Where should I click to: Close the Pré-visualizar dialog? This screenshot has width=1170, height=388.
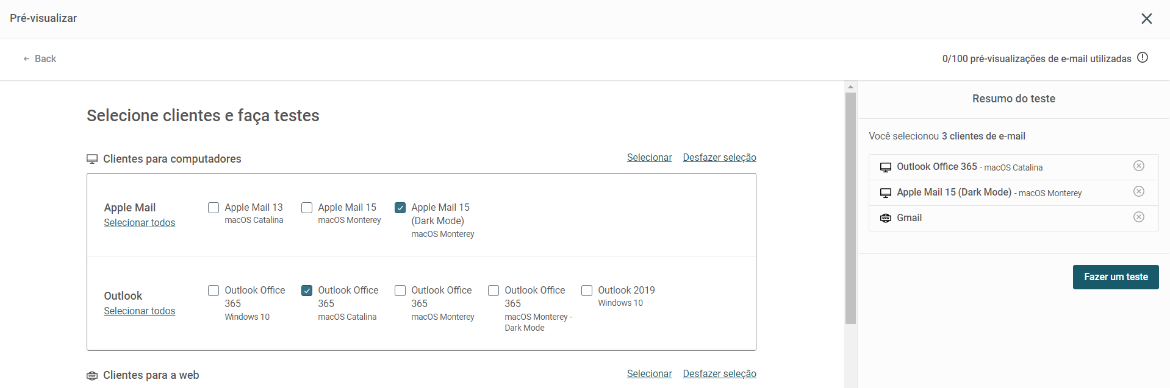pyautogui.click(x=1147, y=18)
